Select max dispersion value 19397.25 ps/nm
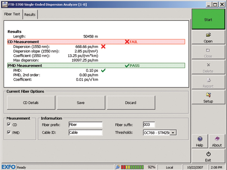227x170 pixels. [x=85, y=60]
